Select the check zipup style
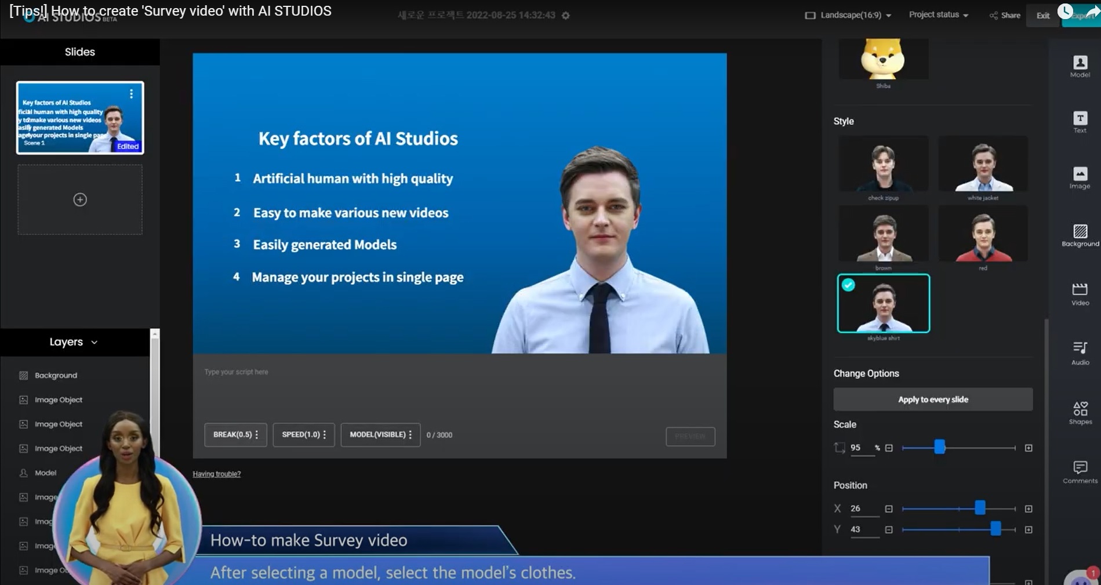Image resolution: width=1101 pixels, height=585 pixels. coord(883,164)
